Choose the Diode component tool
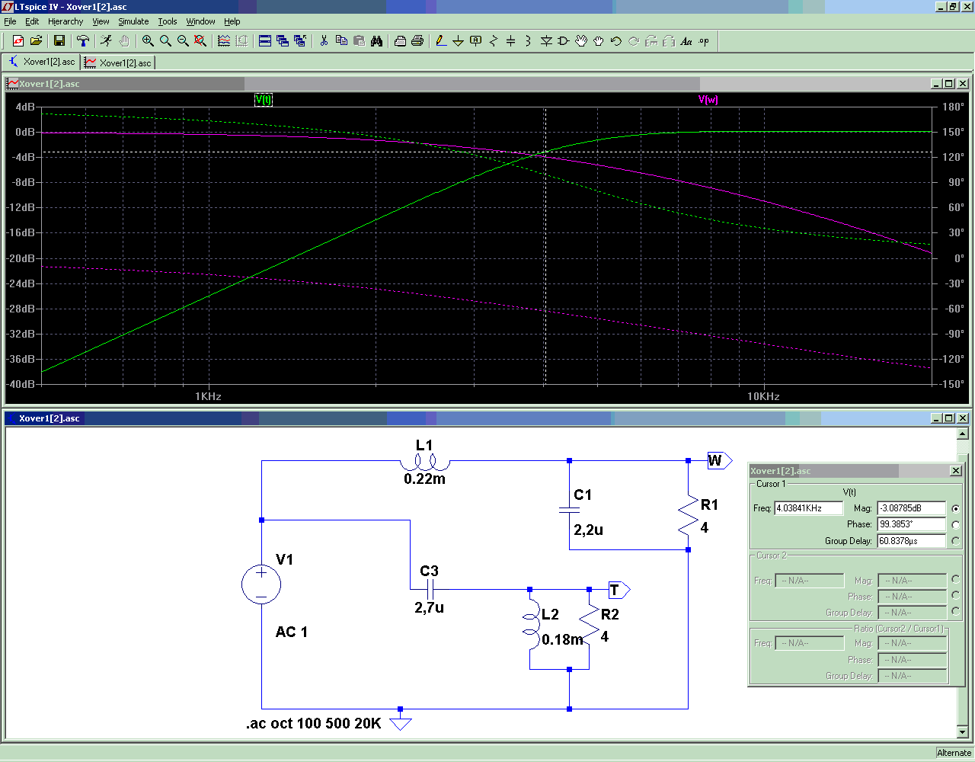Viewport: 975px width, 762px height. (546, 41)
